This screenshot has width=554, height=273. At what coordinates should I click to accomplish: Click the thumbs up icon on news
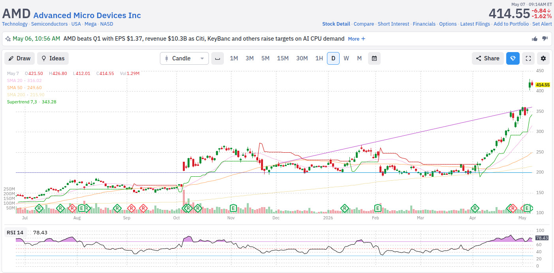coord(535,39)
